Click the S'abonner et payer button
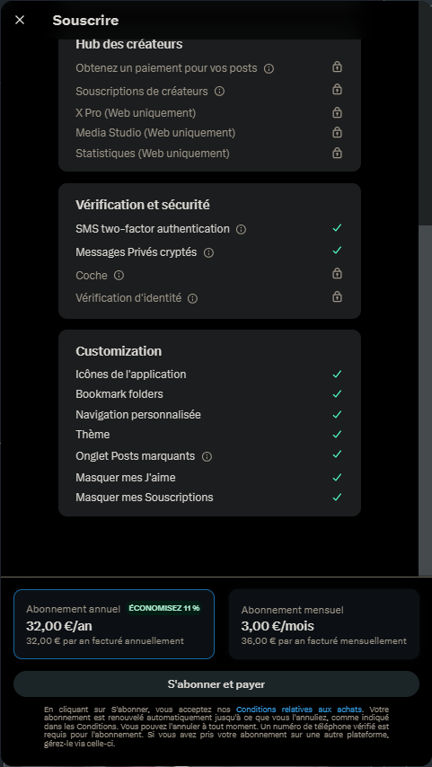The height and width of the screenshot is (767, 432). (216, 683)
